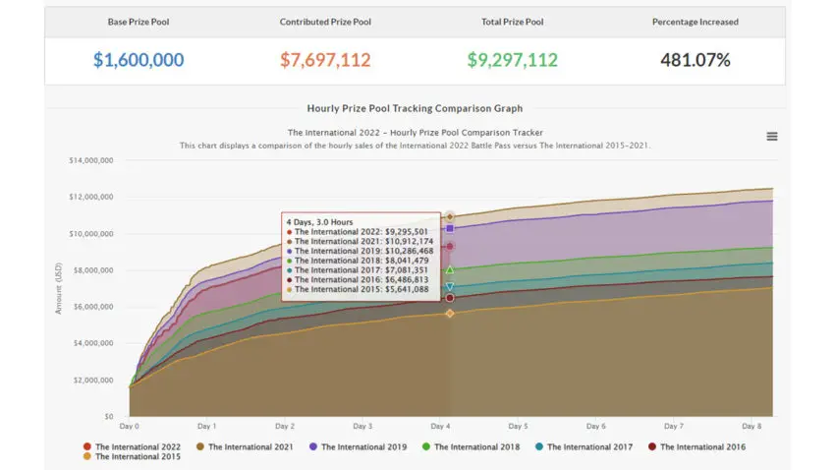This screenshot has width=835, height=470.
Task: Click the Day 1 x-axis label
Action: pos(206,427)
